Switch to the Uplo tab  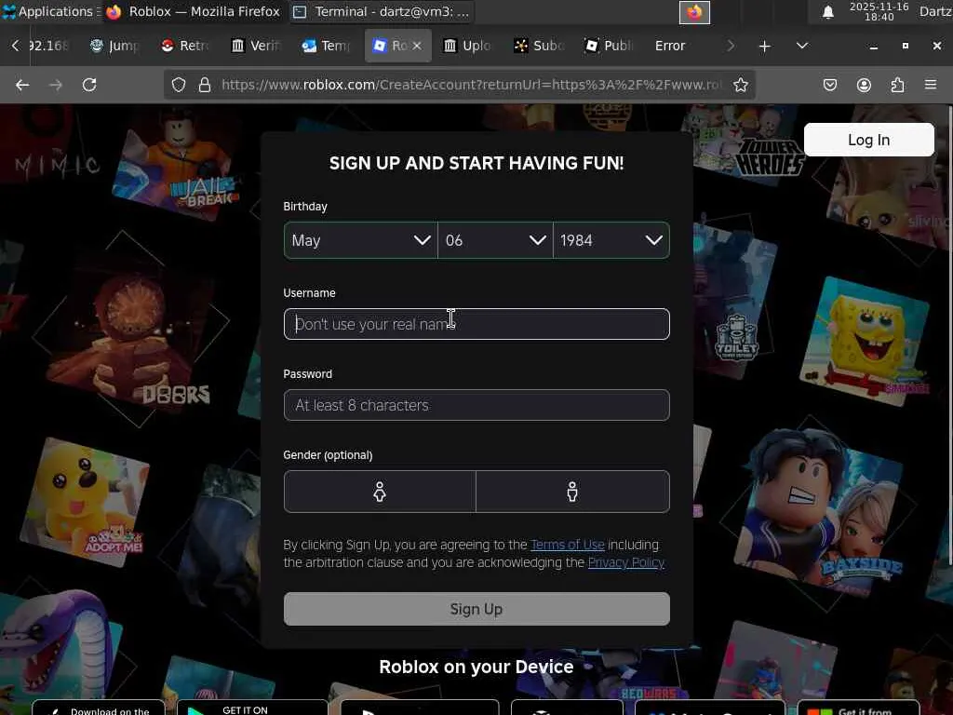click(x=467, y=46)
